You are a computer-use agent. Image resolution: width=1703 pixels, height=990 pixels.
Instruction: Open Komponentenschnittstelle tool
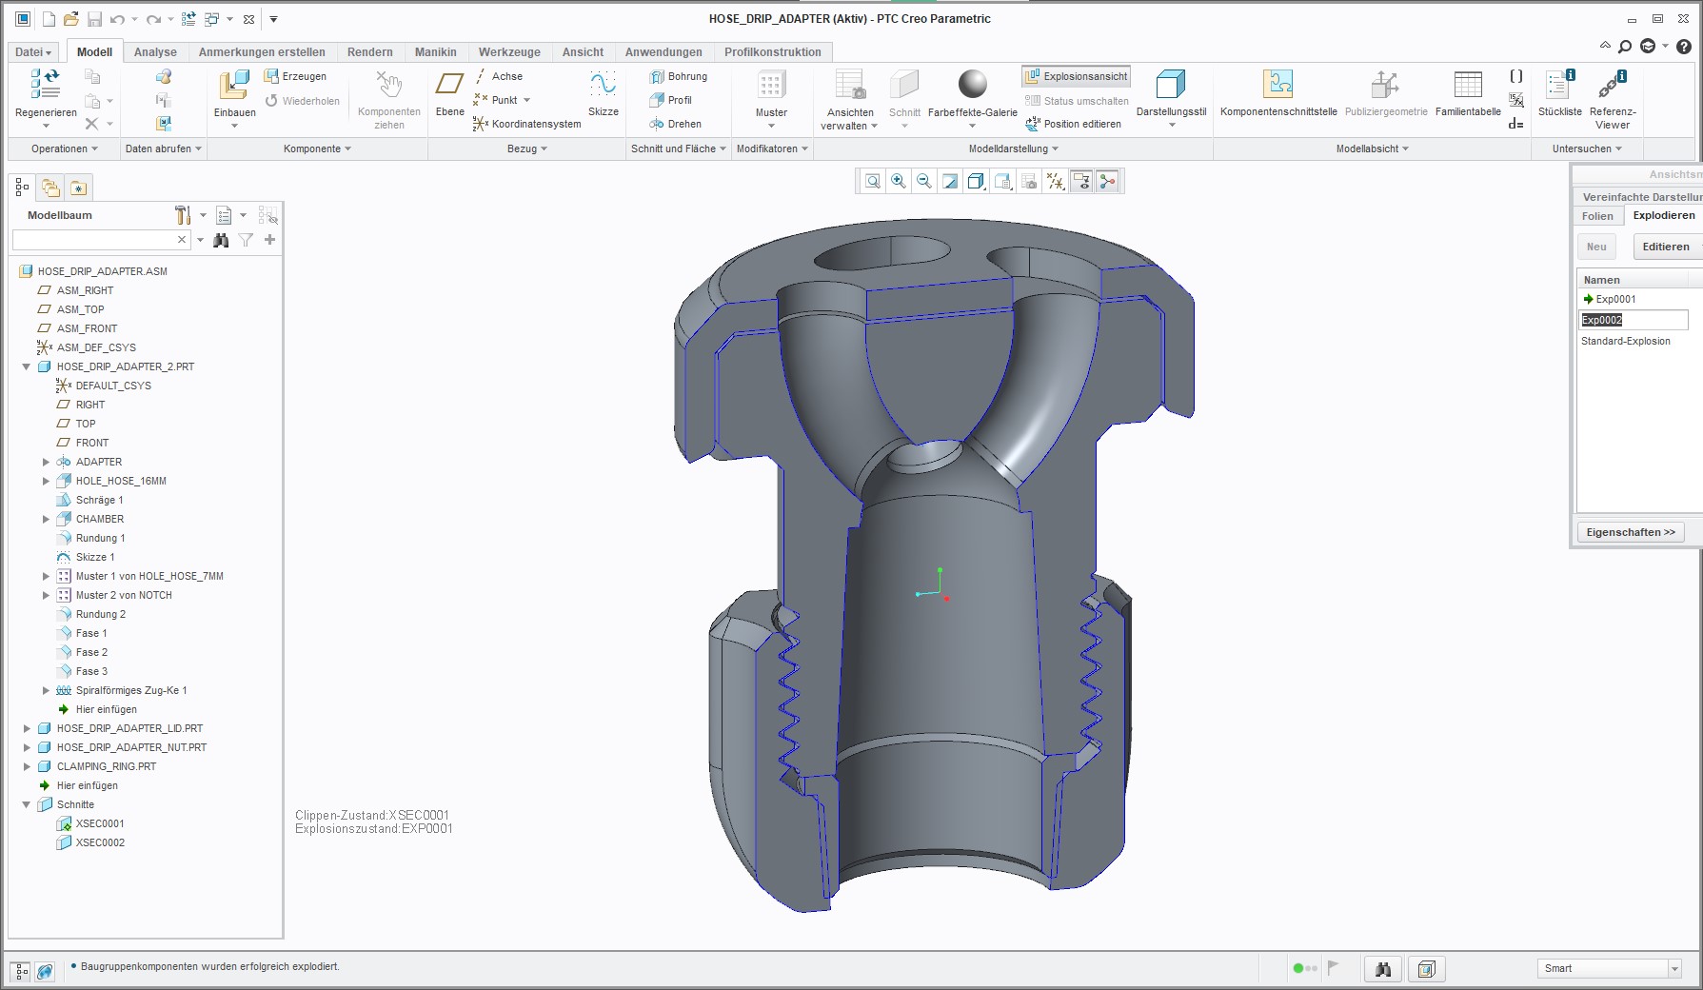[x=1277, y=93]
